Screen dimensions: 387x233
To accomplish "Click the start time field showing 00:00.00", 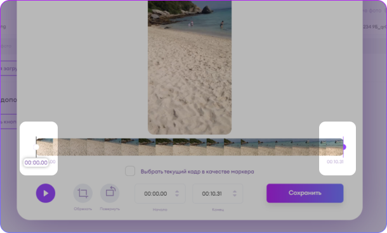I will coord(160,194).
